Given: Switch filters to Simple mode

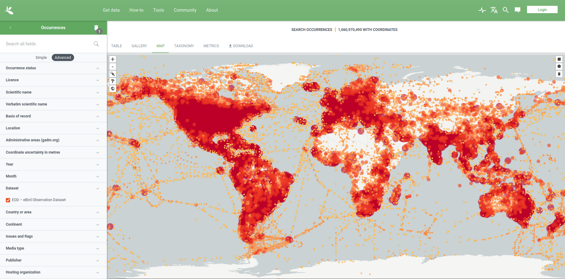Looking at the screenshot, I should (x=41, y=58).
